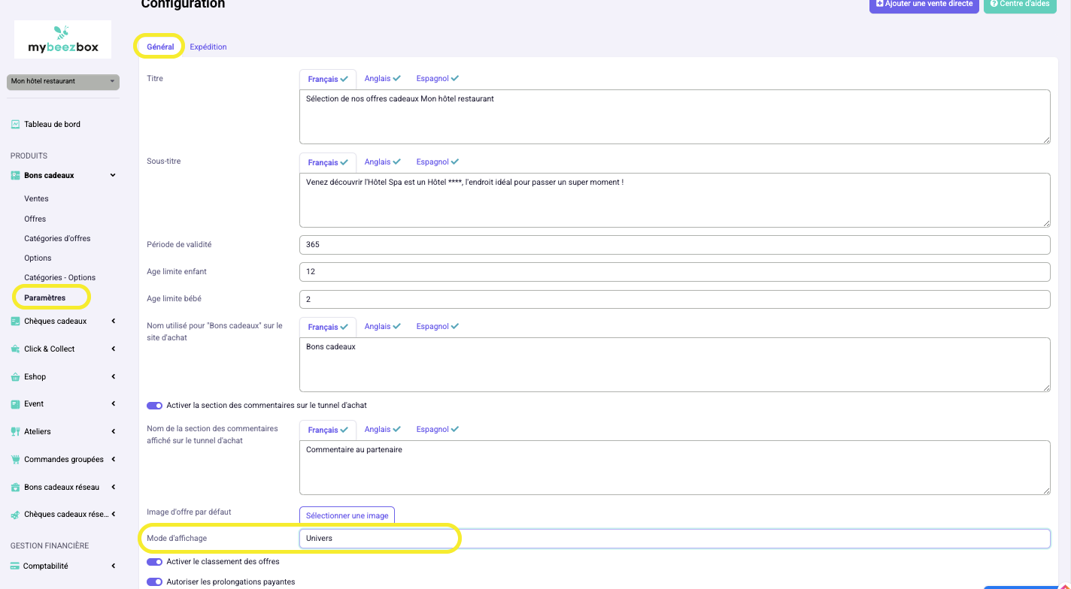Image resolution: width=1071 pixels, height=589 pixels.
Task: Expand the Eshop chevron
Action: click(113, 376)
